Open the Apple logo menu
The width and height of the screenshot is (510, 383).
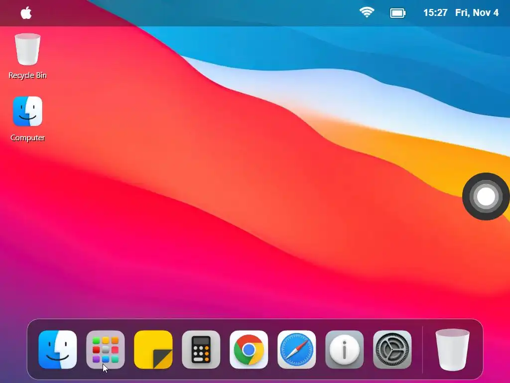[x=26, y=13]
